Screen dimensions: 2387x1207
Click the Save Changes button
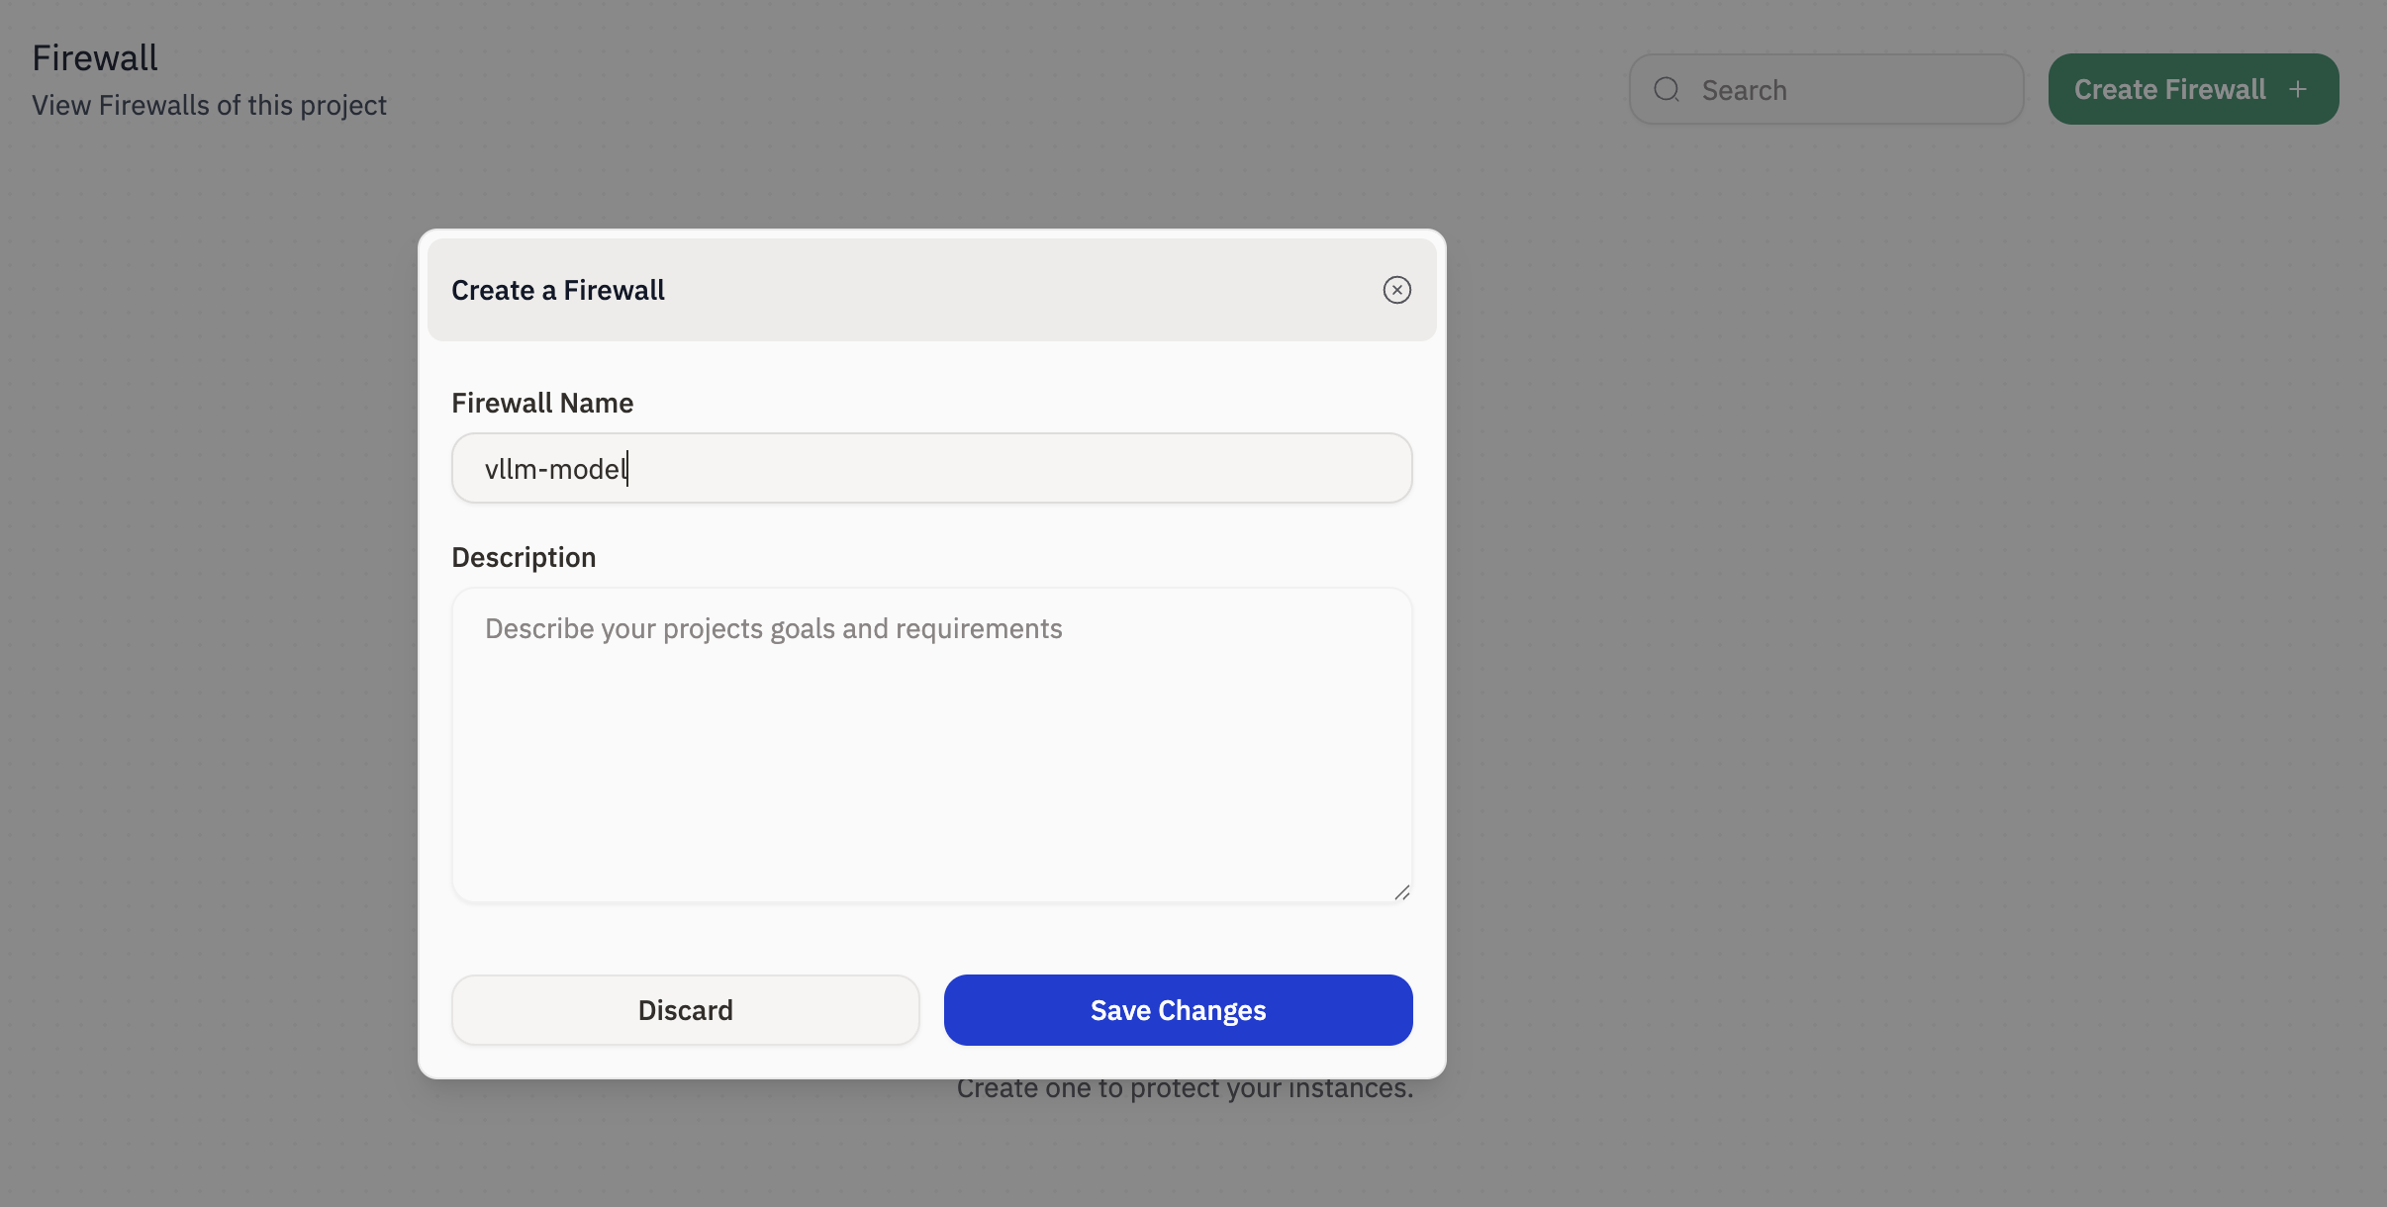(x=1178, y=1010)
